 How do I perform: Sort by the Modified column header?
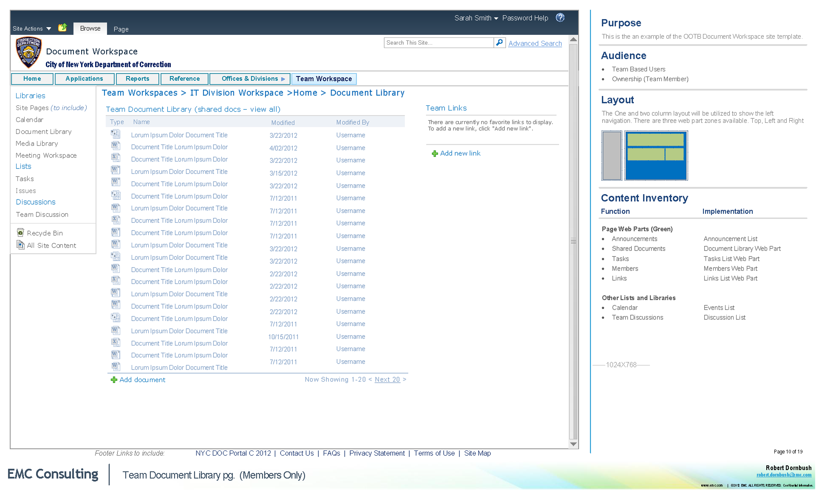point(283,122)
